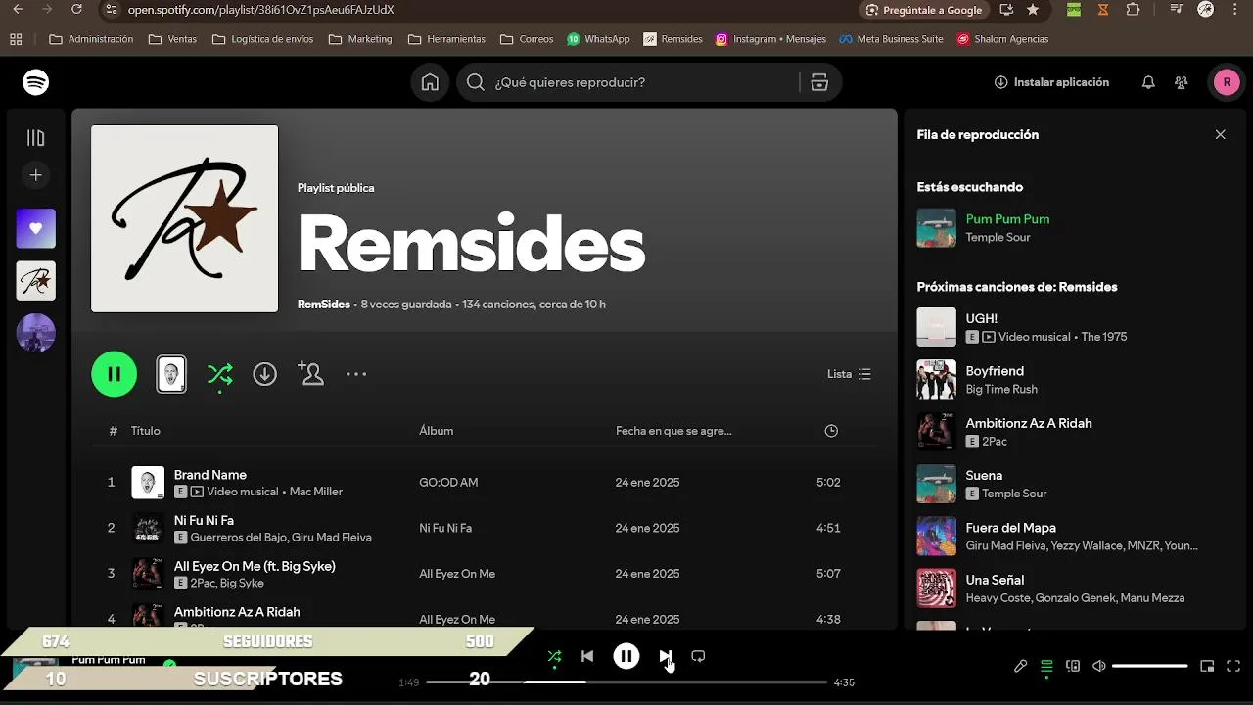Open the Meta Business Suite bookmark
This screenshot has width=1253, height=705.
point(892,39)
